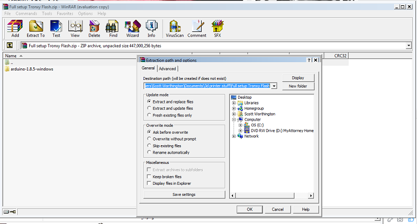The height and width of the screenshot is (224, 417).
Task: Open the Help menu
Action: tap(102, 14)
